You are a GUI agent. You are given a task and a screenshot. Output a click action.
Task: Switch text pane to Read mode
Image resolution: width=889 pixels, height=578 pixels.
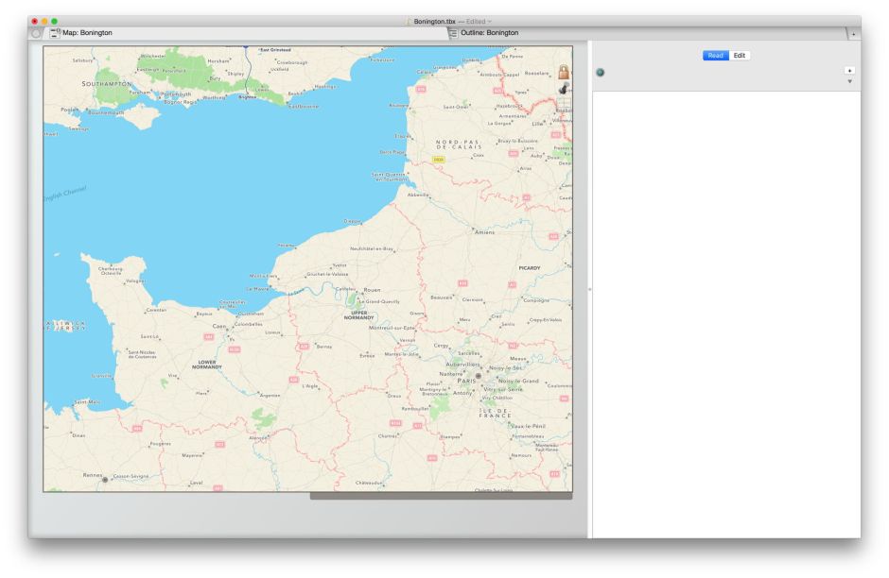click(x=715, y=56)
